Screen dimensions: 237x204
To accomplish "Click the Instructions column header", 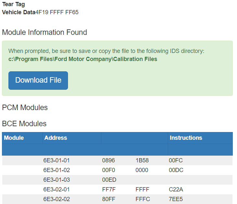I will point(186,138).
